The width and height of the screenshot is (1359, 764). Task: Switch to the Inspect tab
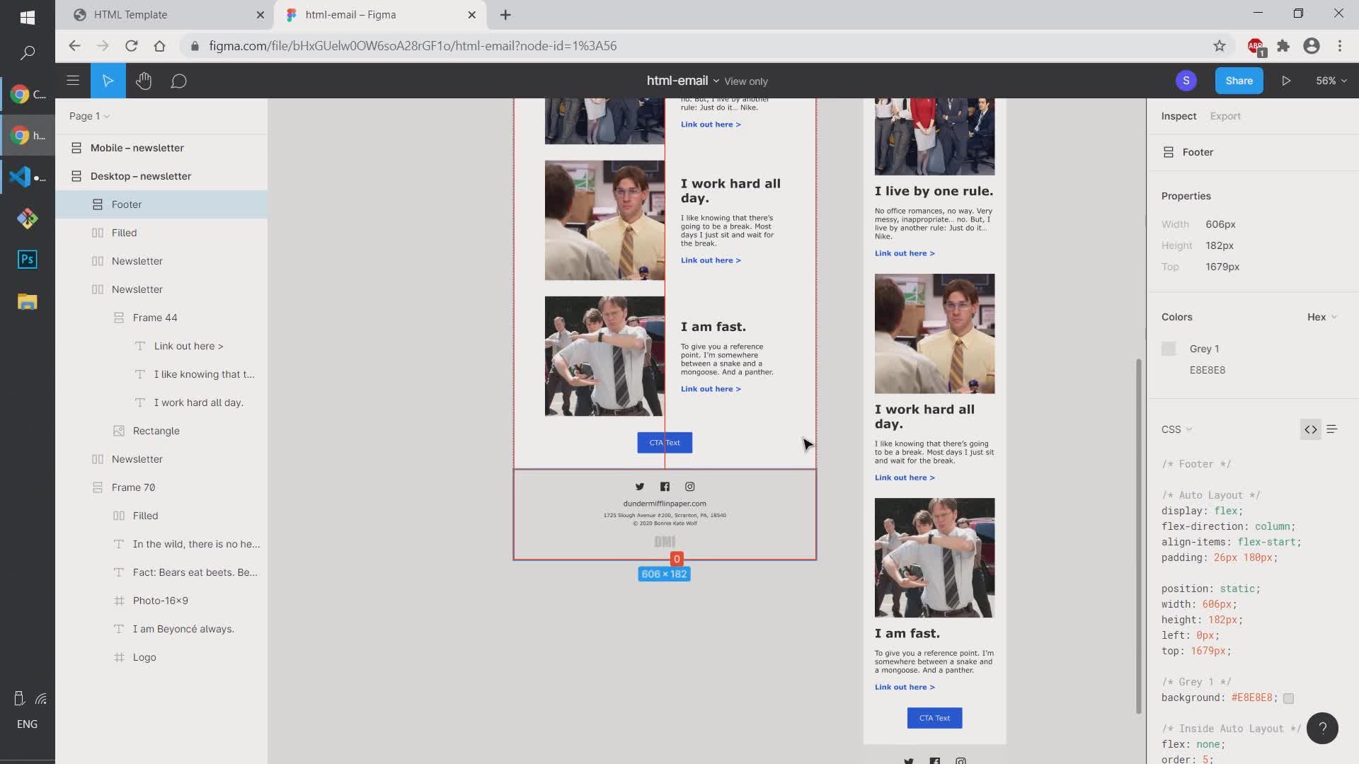click(1179, 116)
